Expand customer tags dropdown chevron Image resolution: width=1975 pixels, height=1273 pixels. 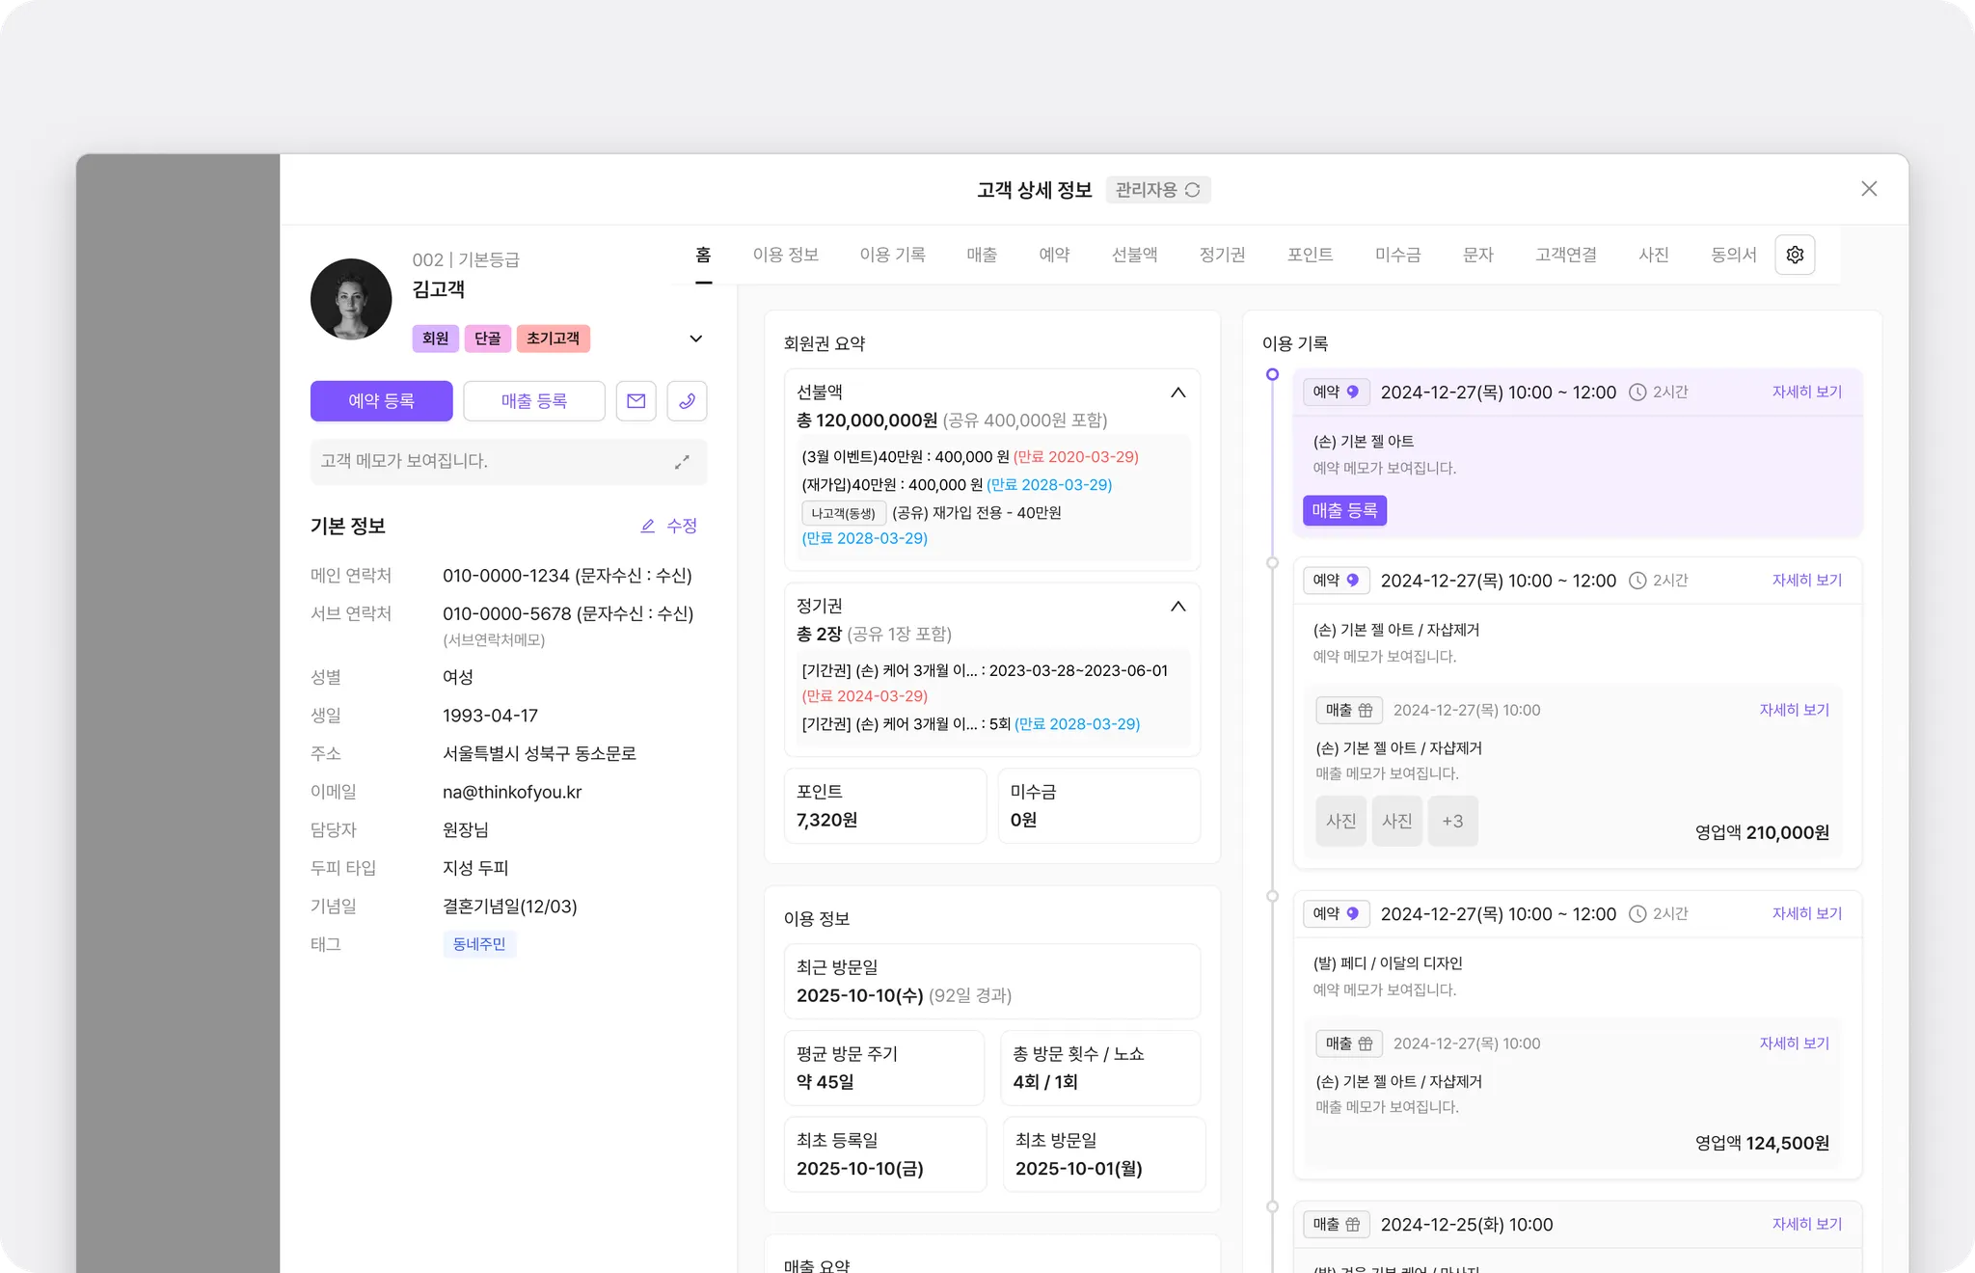(x=695, y=339)
